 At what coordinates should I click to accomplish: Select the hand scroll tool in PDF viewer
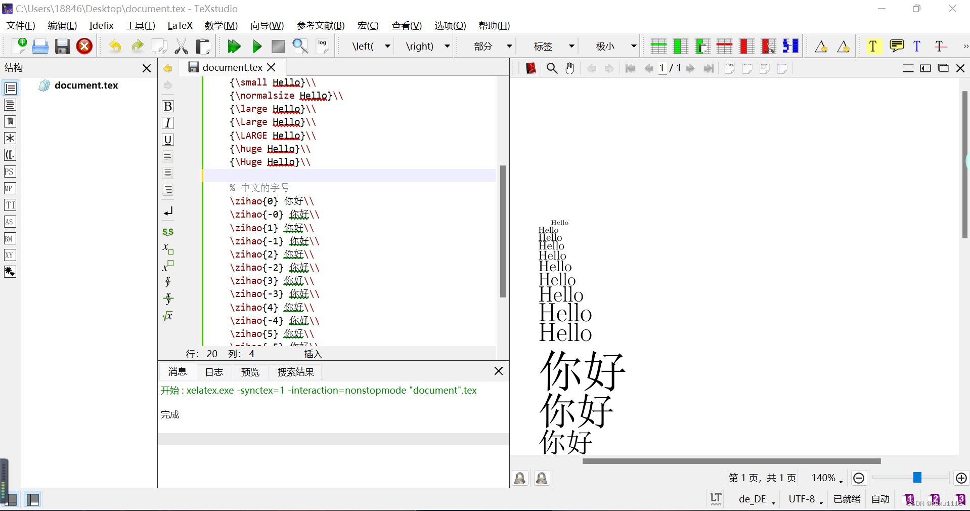[570, 68]
